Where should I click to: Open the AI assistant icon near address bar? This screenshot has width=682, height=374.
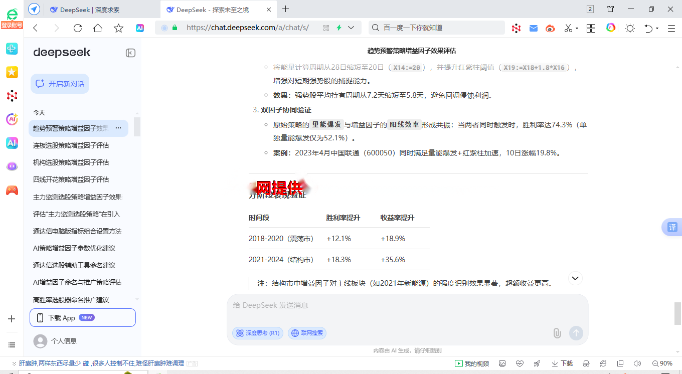[140, 28]
